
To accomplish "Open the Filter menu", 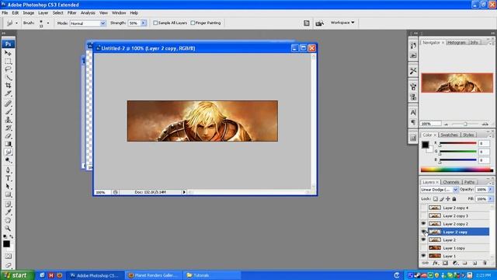I will 71,12.
